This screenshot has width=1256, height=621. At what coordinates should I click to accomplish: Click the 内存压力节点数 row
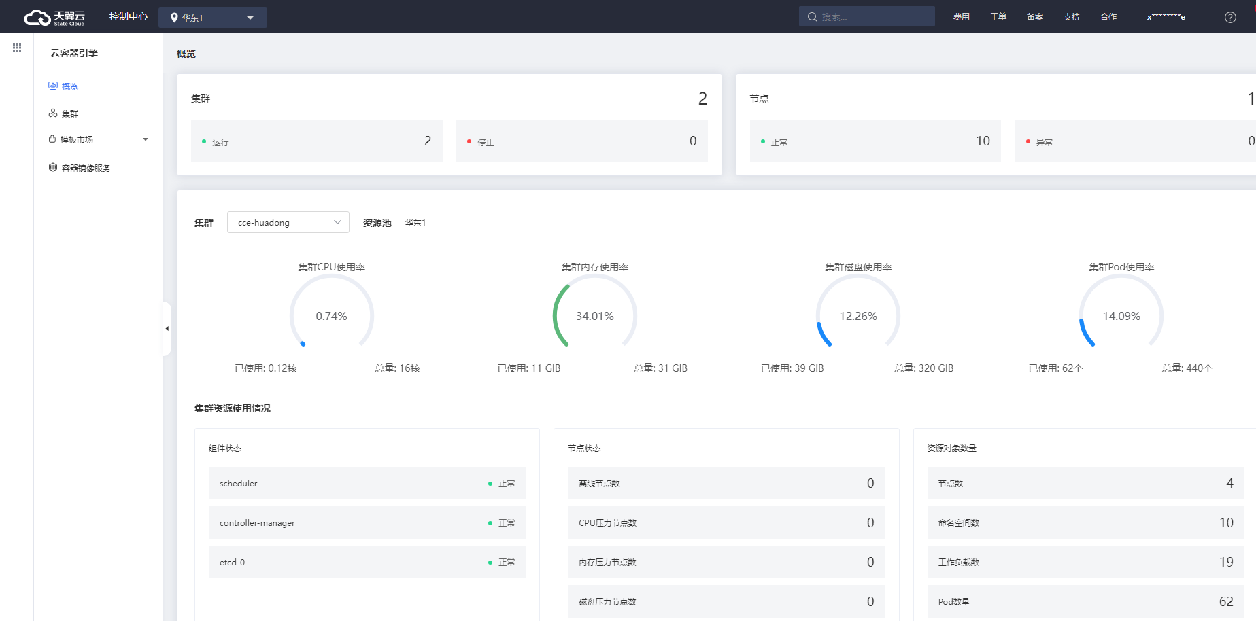[726, 562]
